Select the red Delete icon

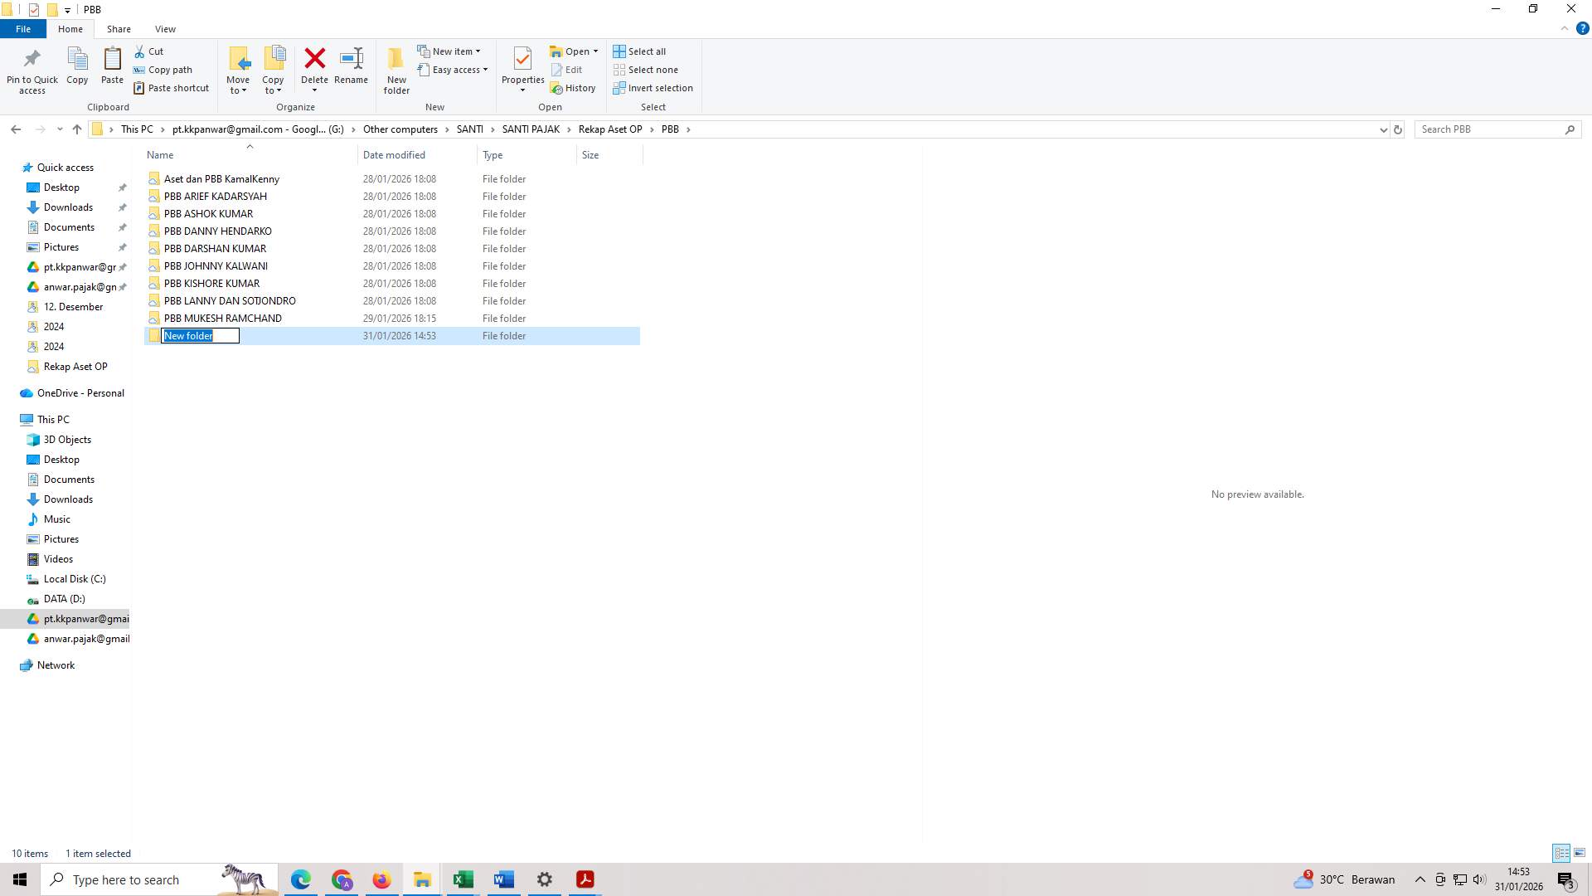pos(315,60)
